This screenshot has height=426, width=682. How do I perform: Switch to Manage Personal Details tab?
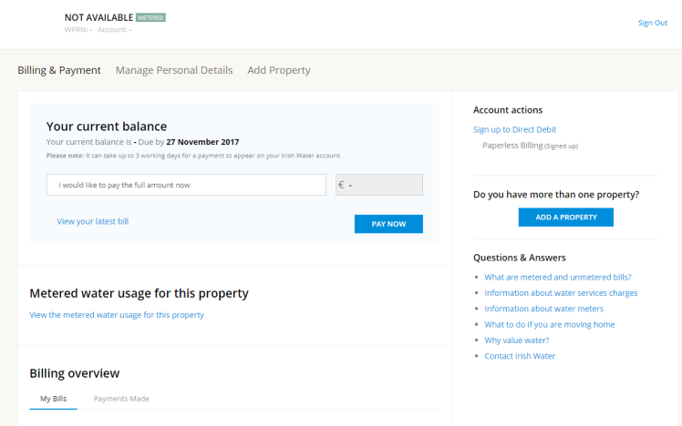click(x=174, y=70)
